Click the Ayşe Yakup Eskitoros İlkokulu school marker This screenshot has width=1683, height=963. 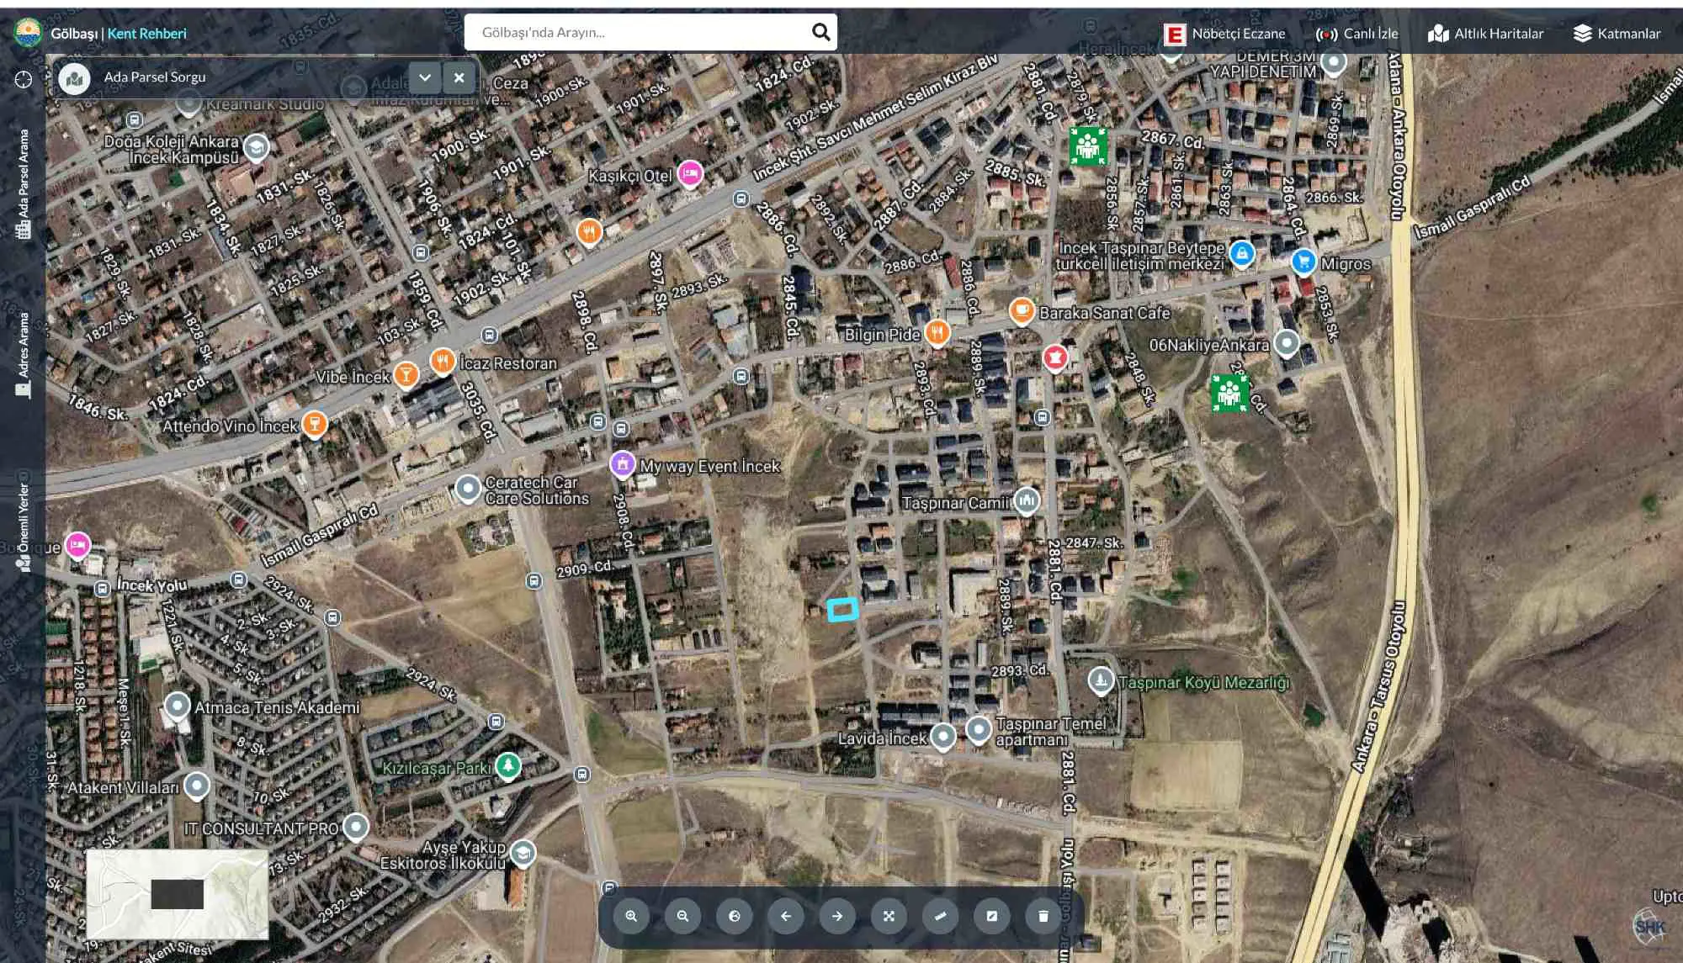tap(523, 854)
